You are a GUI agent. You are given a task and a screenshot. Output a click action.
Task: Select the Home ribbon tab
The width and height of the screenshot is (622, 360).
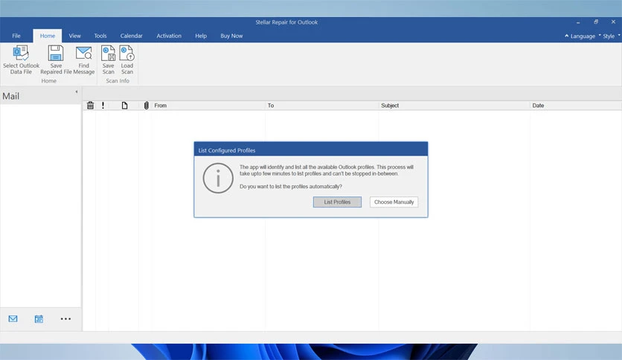click(x=48, y=36)
